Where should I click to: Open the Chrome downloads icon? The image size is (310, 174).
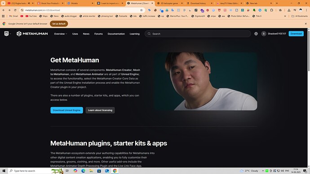tap(289, 10)
